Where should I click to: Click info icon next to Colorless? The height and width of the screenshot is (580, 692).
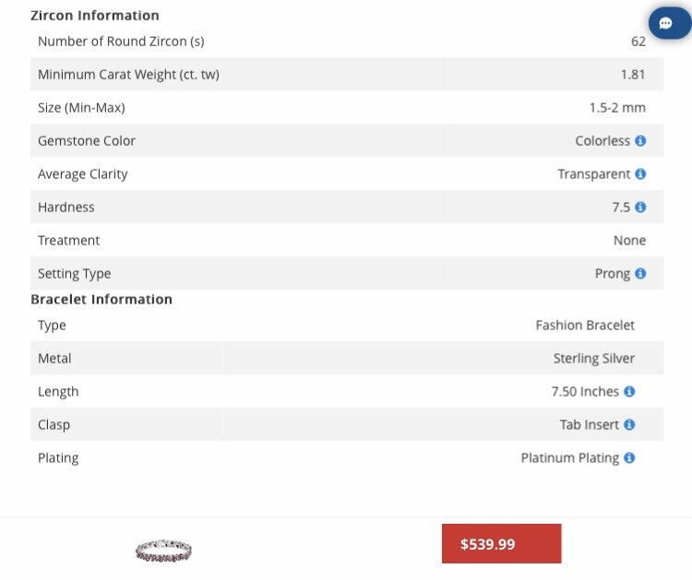coord(640,141)
